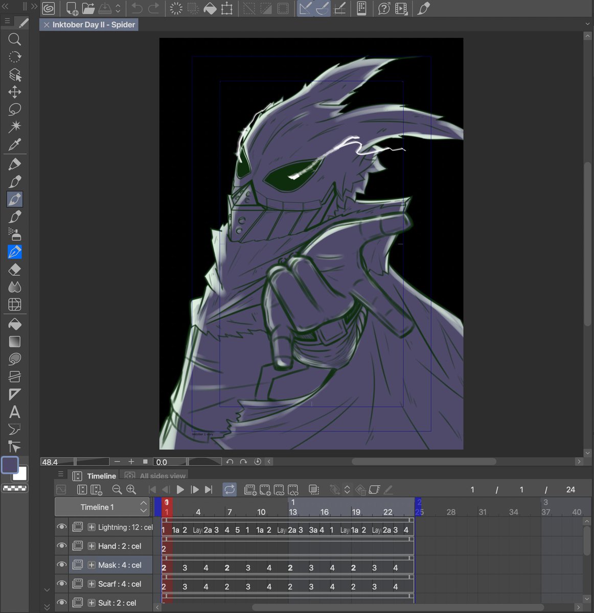Screen dimensions: 594x613
Task: Select the transparent color checker swatch
Action: 15,488
